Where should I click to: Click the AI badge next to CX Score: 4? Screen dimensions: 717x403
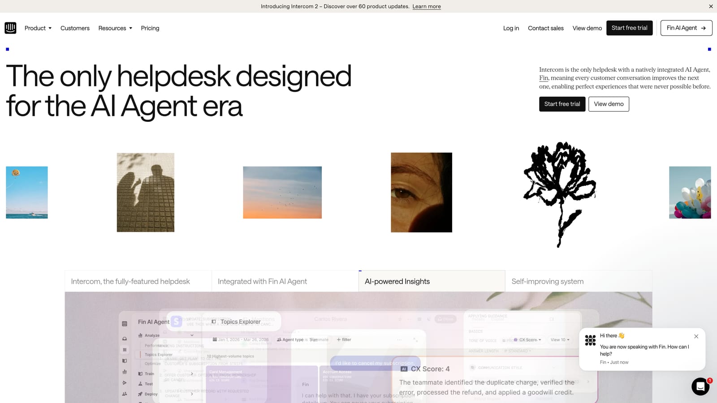(x=404, y=369)
